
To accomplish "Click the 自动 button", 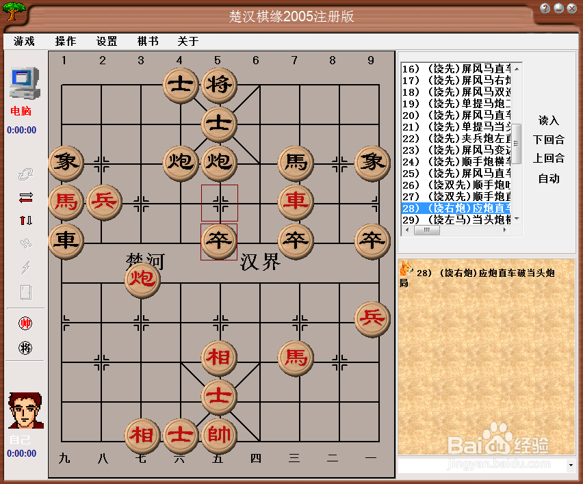I will [549, 178].
